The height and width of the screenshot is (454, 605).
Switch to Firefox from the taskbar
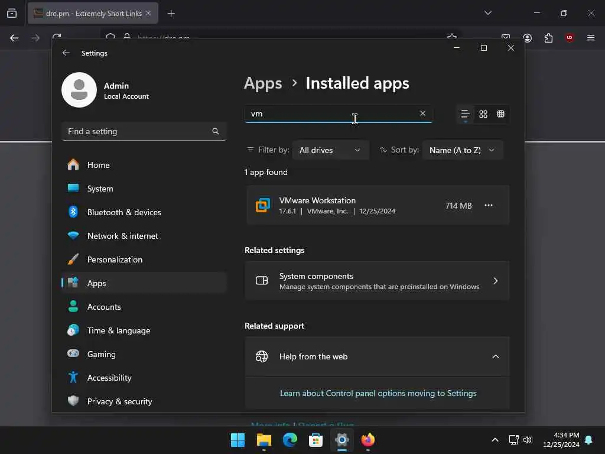click(x=367, y=440)
